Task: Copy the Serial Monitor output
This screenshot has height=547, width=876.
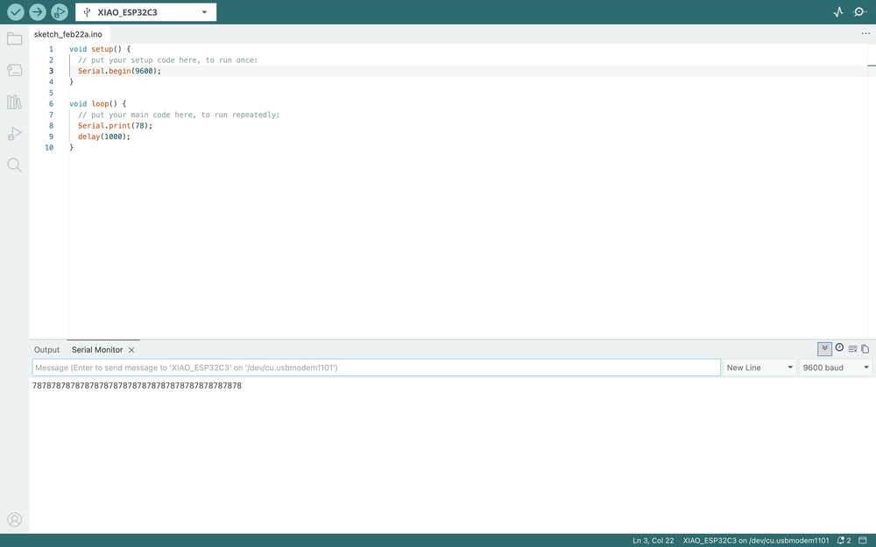Action: click(x=865, y=349)
